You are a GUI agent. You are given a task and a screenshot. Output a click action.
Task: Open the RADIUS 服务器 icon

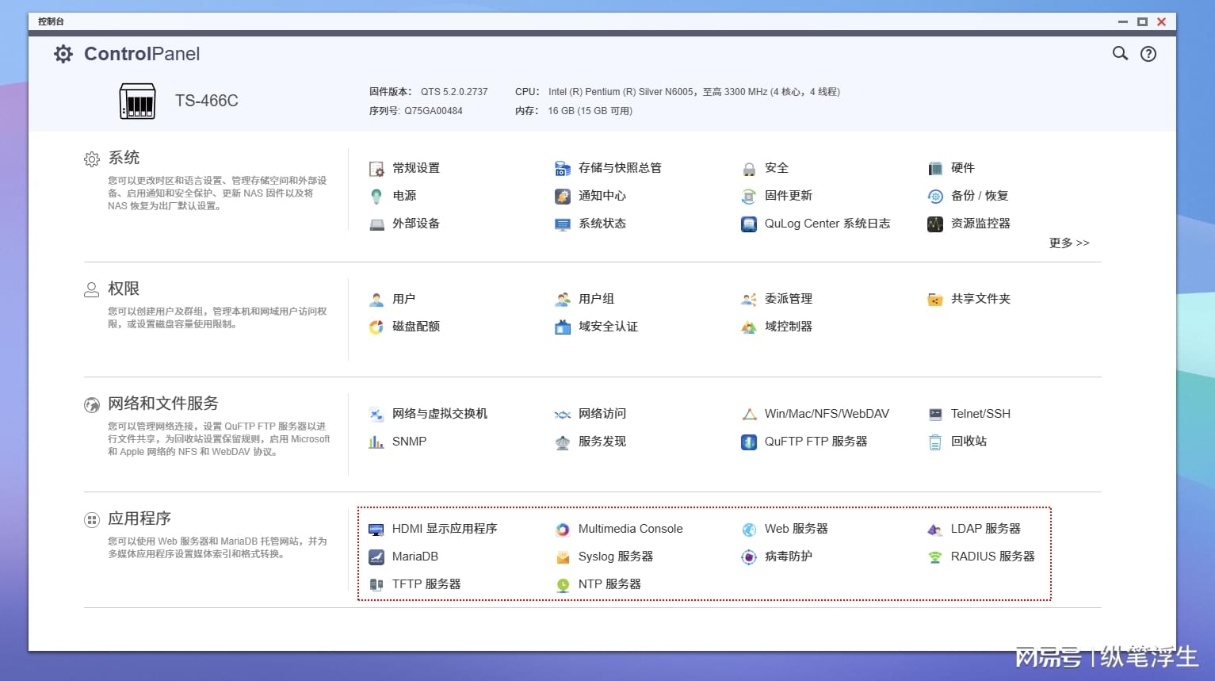[x=935, y=557]
